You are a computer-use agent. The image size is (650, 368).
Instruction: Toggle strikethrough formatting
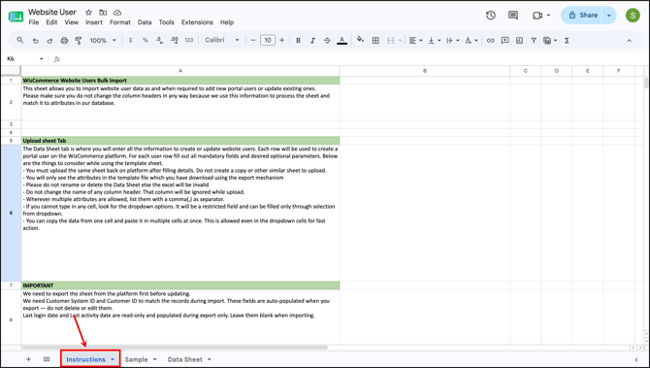tap(327, 40)
